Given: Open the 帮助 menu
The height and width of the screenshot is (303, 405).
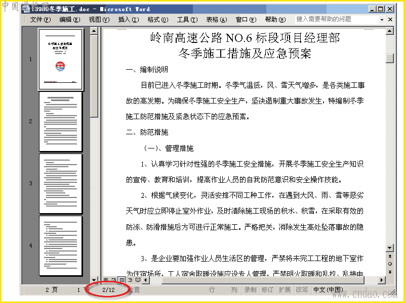Looking at the screenshot, I should [x=275, y=20].
